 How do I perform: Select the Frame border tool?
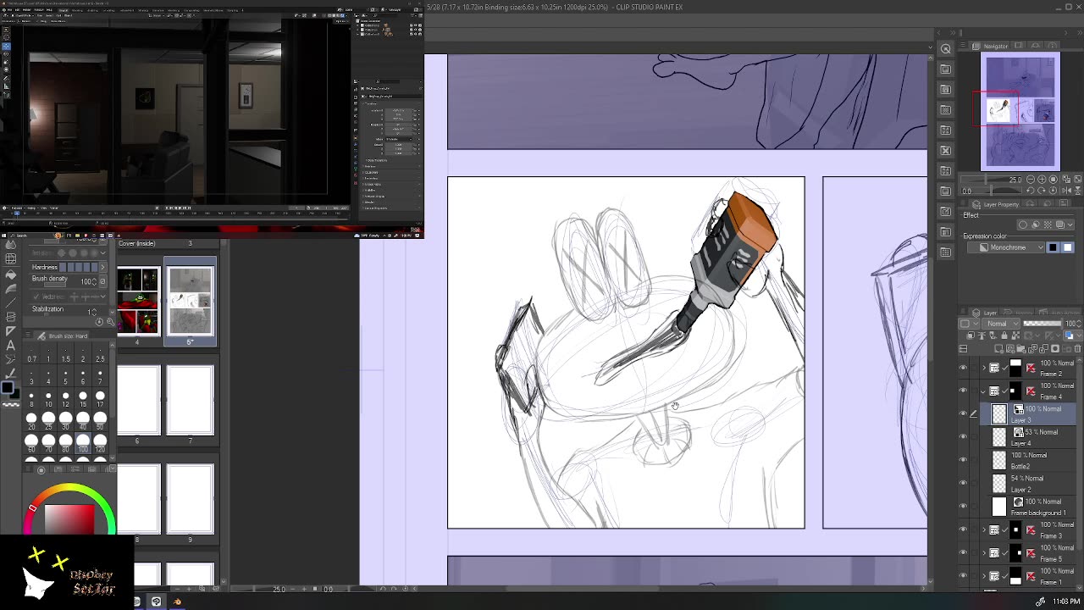click(x=10, y=317)
